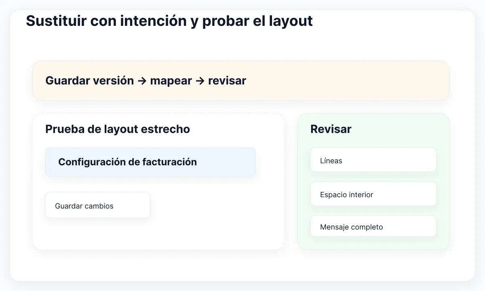Click the Guardar cambios button
The height and width of the screenshot is (291, 485).
[98, 205]
